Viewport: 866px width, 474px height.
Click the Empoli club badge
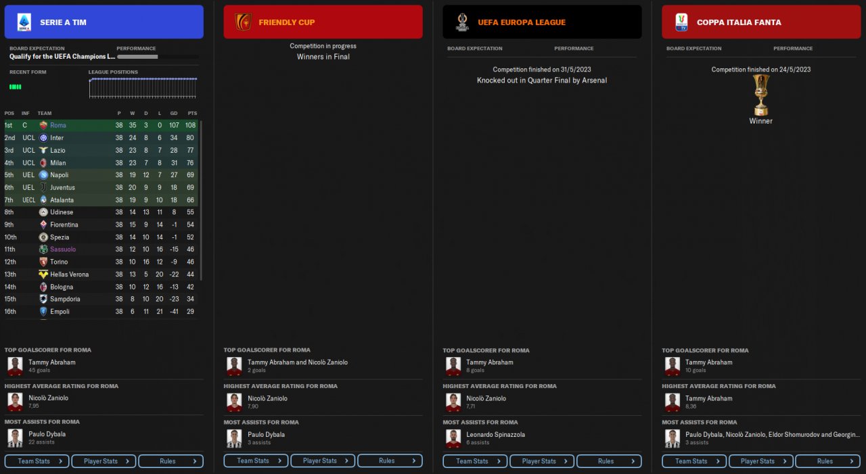(43, 312)
